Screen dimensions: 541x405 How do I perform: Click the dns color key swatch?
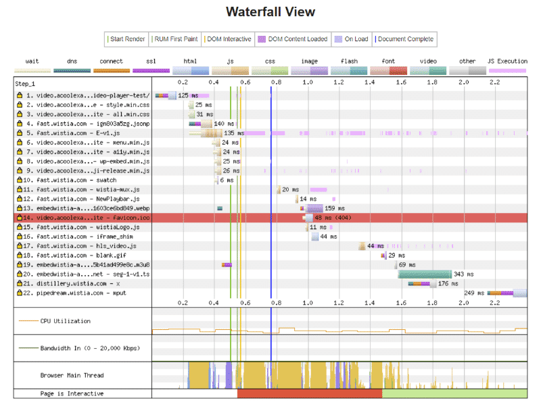coord(72,71)
